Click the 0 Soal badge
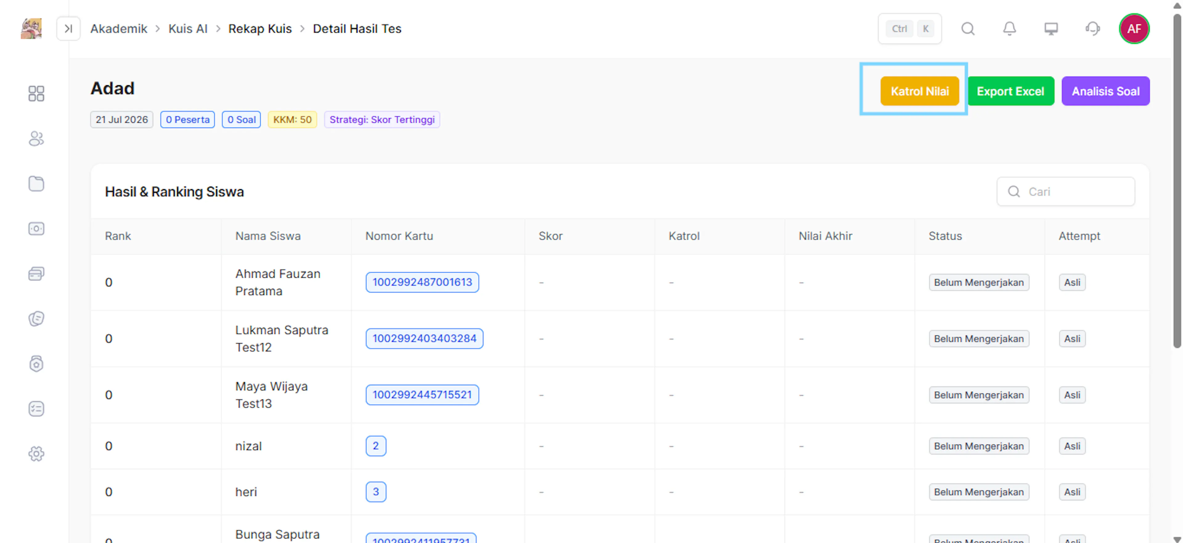 pos(242,119)
